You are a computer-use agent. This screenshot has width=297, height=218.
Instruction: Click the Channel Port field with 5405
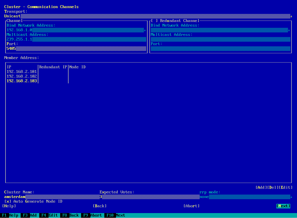(x=76, y=49)
